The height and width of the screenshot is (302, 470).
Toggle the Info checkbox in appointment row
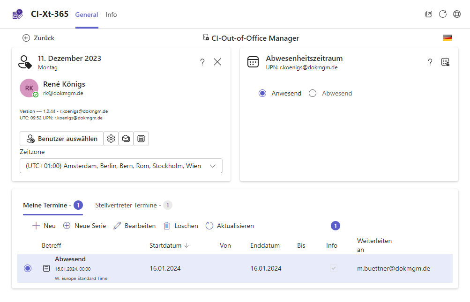(334, 268)
